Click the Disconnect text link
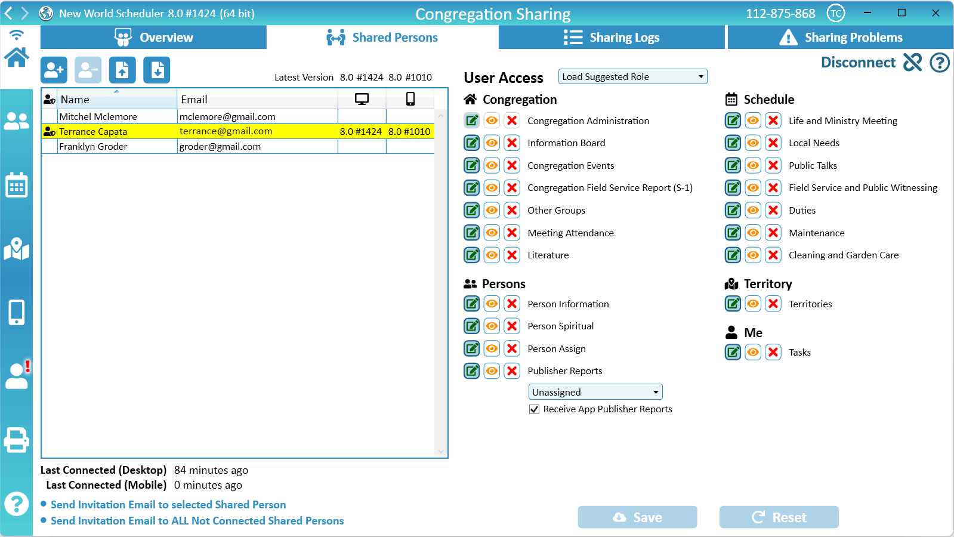The height and width of the screenshot is (537, 954). coord(858,62)
